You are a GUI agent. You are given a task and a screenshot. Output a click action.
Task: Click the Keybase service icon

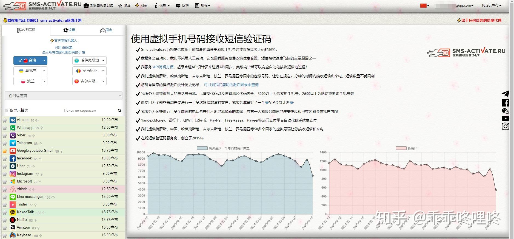click(13, 235)
